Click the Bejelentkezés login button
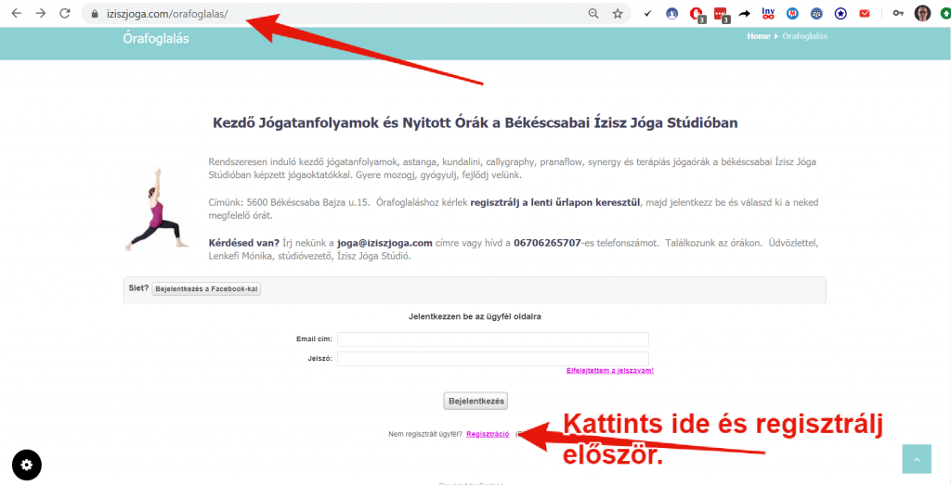 pyautogui.click(x=475, y=402)
